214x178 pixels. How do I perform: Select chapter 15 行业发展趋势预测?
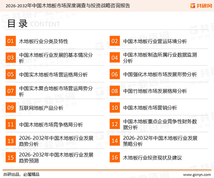coord(56,158)
